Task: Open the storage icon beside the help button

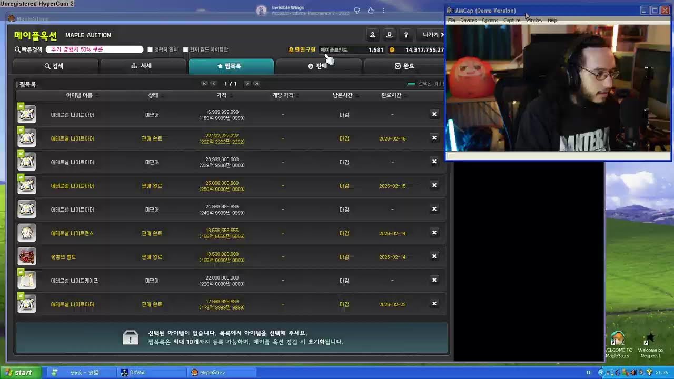Action: (389, 35)
